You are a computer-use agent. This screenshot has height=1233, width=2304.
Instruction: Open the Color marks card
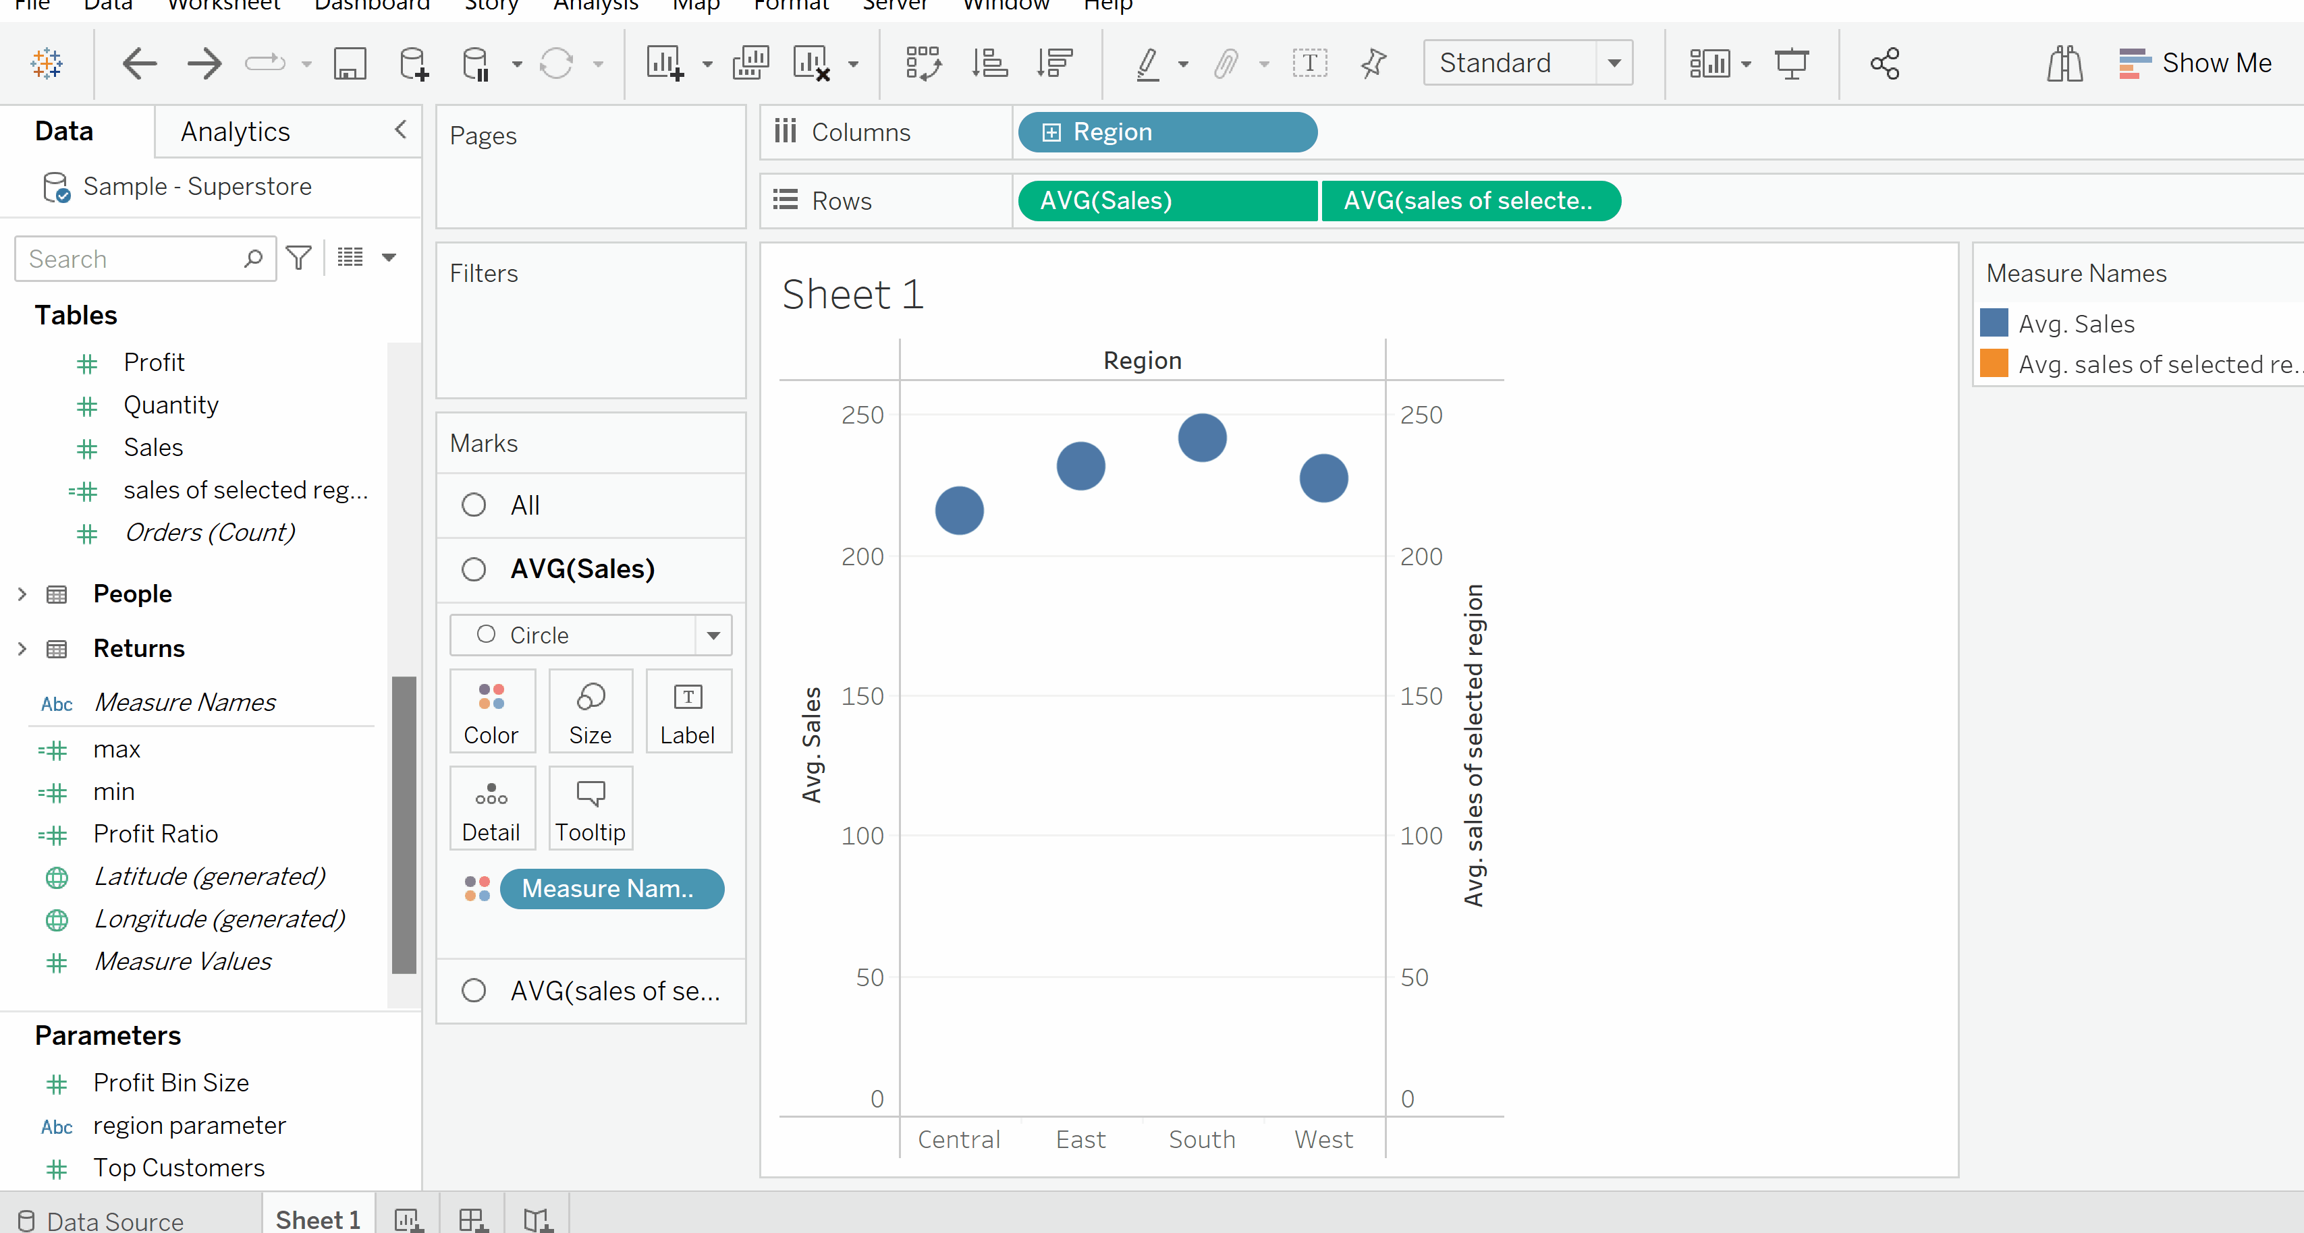tap(491, 712)
